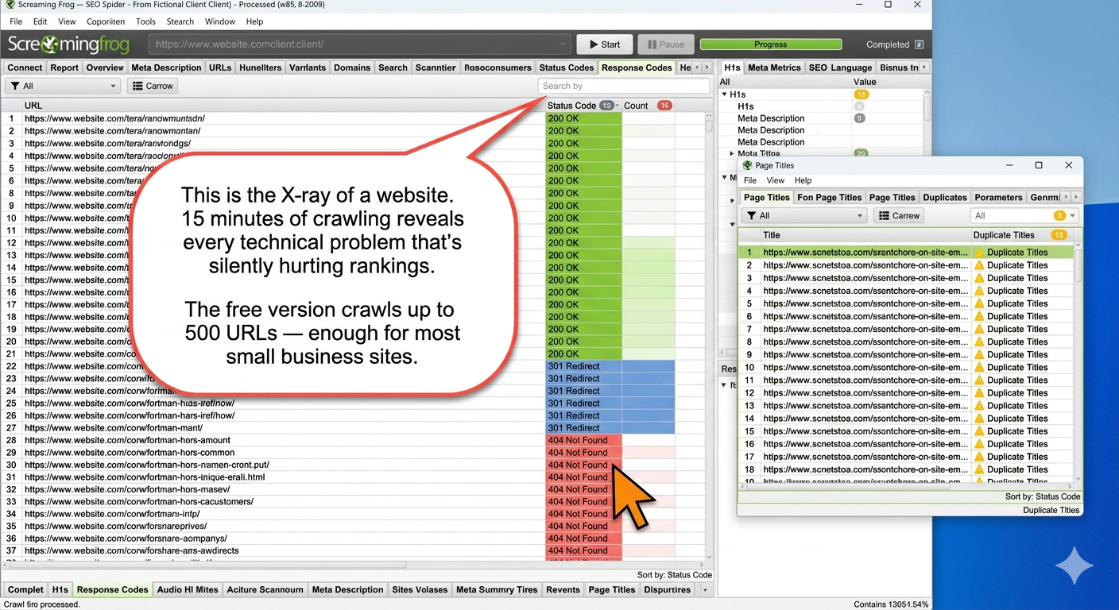Open the main window All filter dropdown
Image resolution: width=1119 pixels, height=610 pixels.
[x=63, y=86]
